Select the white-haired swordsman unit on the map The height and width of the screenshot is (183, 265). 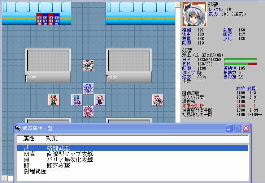click(x=88, y=65)
